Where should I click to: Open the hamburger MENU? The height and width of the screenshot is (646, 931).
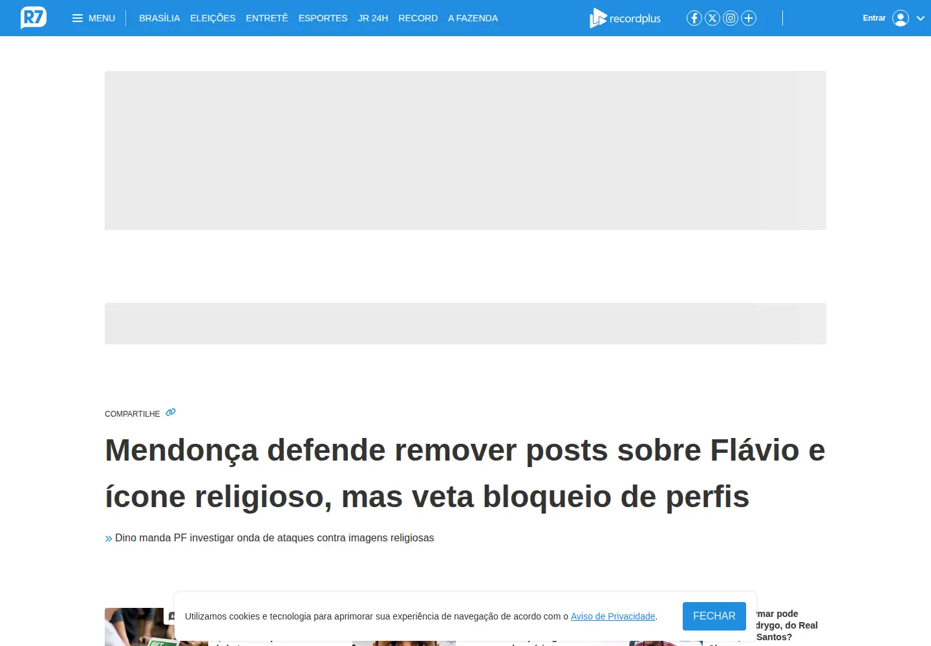coord(94,18)
